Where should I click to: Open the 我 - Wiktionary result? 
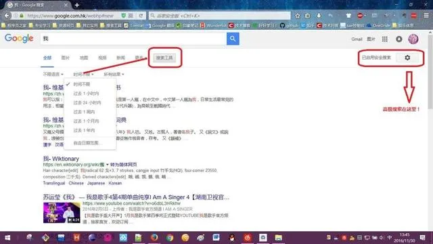click(x=61, y=159)
